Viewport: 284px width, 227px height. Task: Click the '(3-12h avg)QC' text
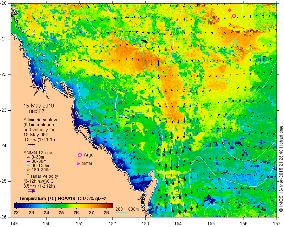pos(38,181)
